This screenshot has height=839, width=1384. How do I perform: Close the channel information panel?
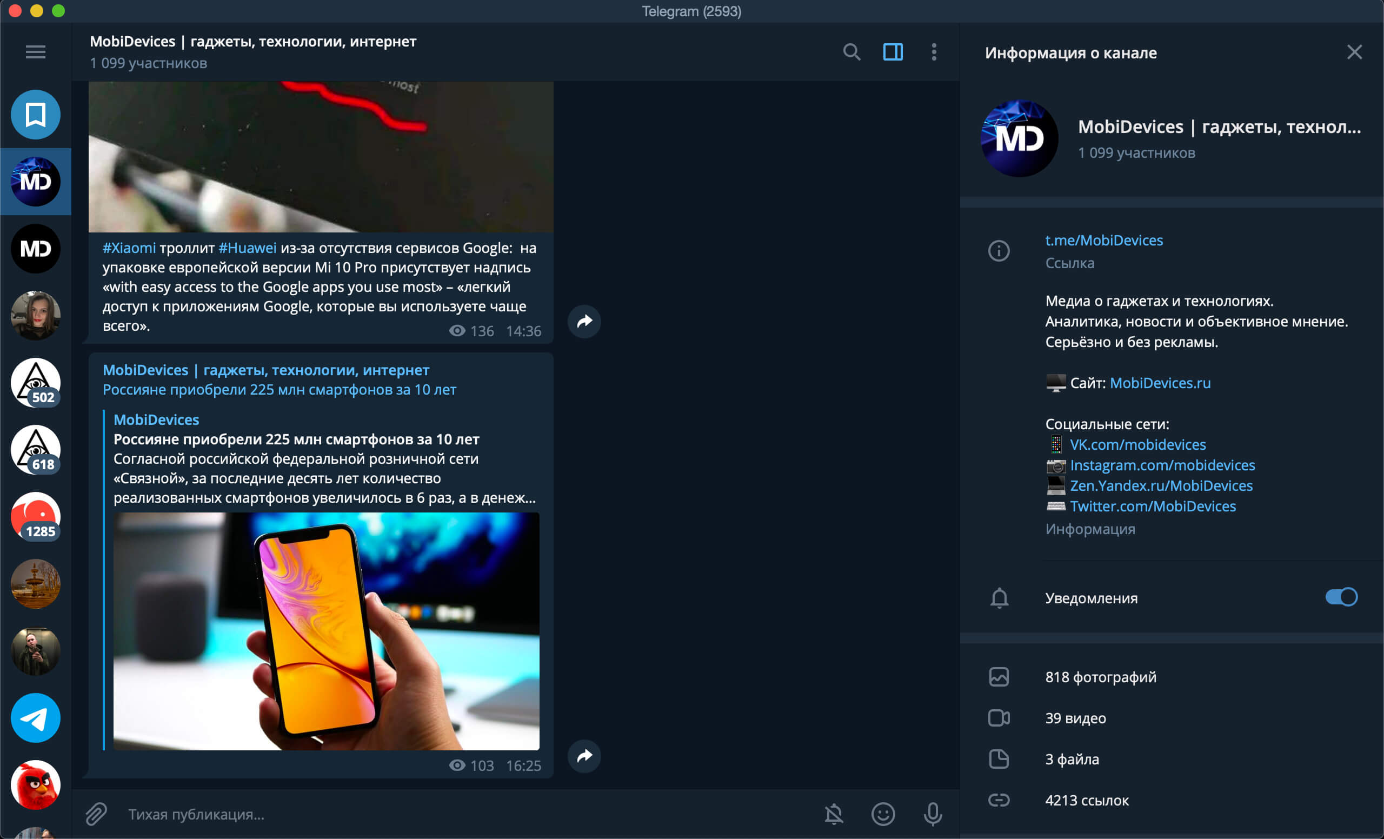[x=1354, y=52]
